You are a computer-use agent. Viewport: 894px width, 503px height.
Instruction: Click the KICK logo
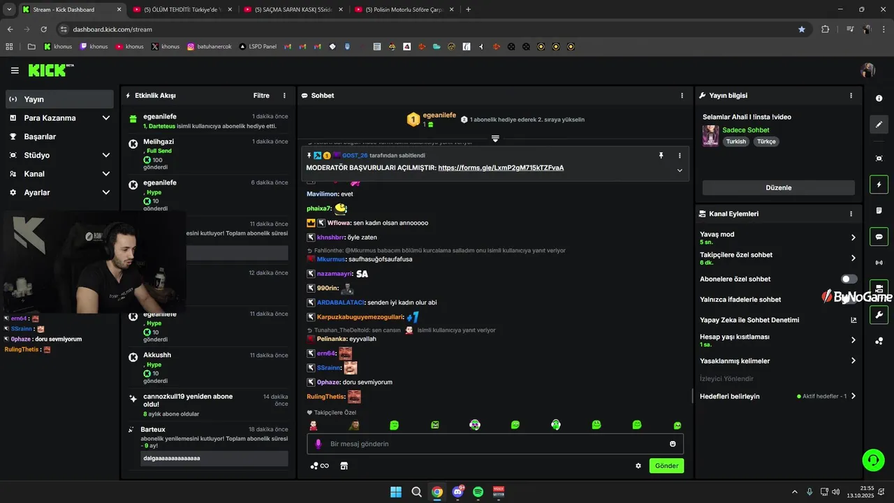50,71
